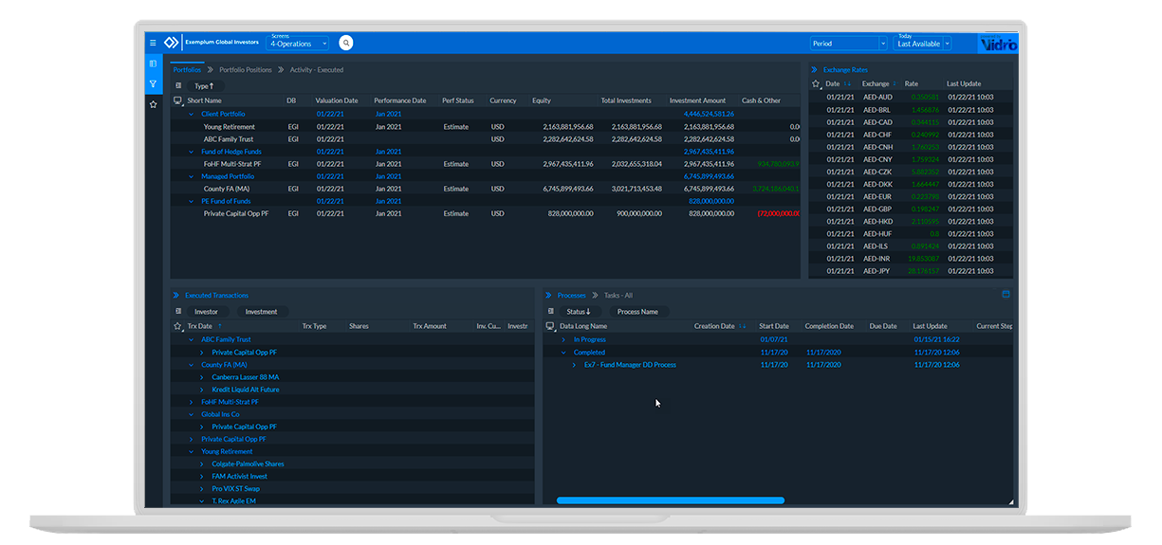Click calendar icon in Processes panel corner
The height and width of the screenshot is (545, 1162).
click(1005, 294)
